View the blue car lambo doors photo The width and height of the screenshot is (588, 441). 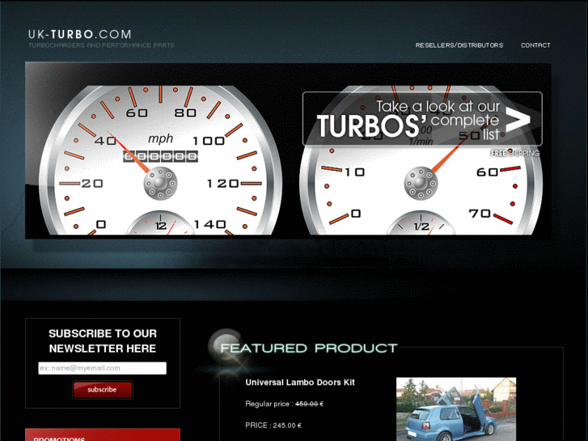click(x=456, y=409)
